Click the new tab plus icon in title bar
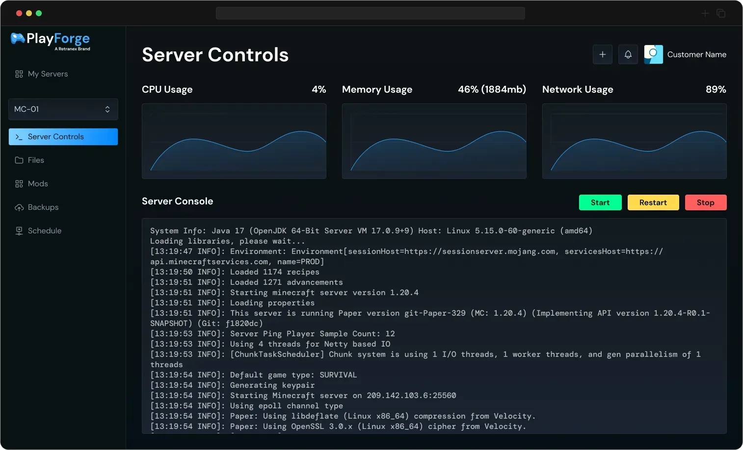Screen dimensions: 743x450 point(705,13)
